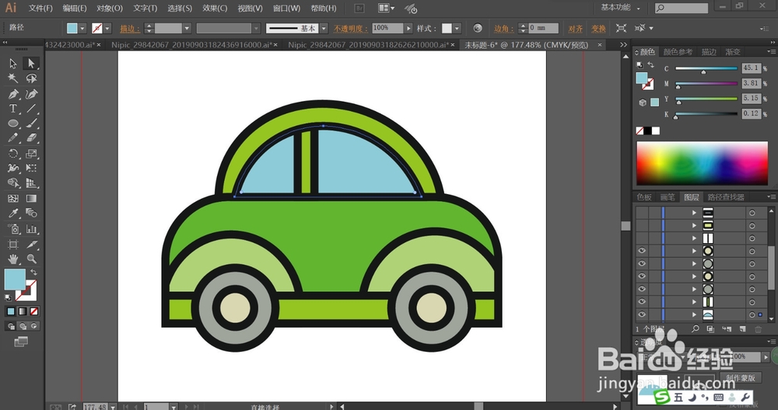Select the Direct Selection tool
The height and width of the screenshot is (410, 778).
click(32, 64)
